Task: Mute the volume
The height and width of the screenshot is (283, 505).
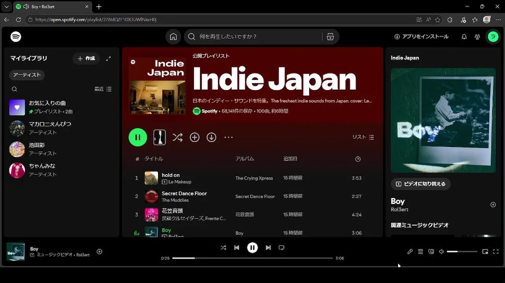Action: click(442, 252)
